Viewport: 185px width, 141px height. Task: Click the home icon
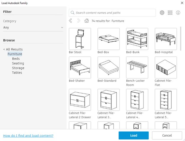87,21
